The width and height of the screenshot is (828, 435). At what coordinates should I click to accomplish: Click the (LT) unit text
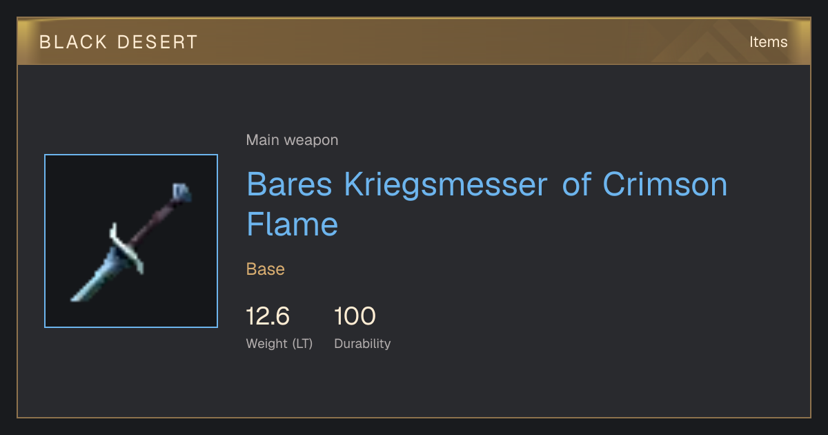tap(302, 344)
